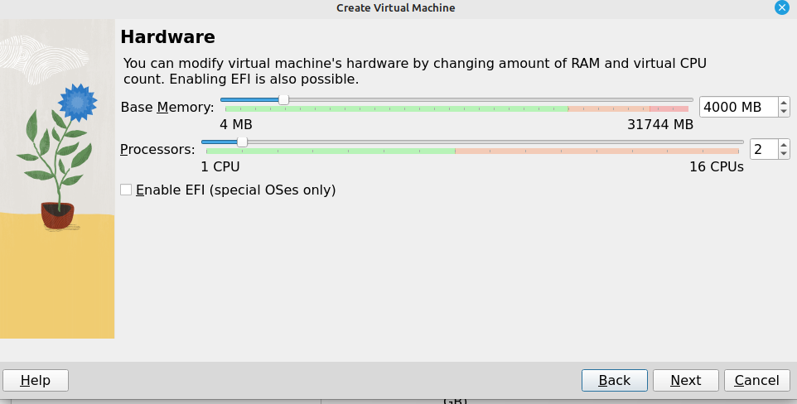Screen dimensions: 797x404
Task: Click the red zone of the memory bar
Action: (x=669, y=108)
